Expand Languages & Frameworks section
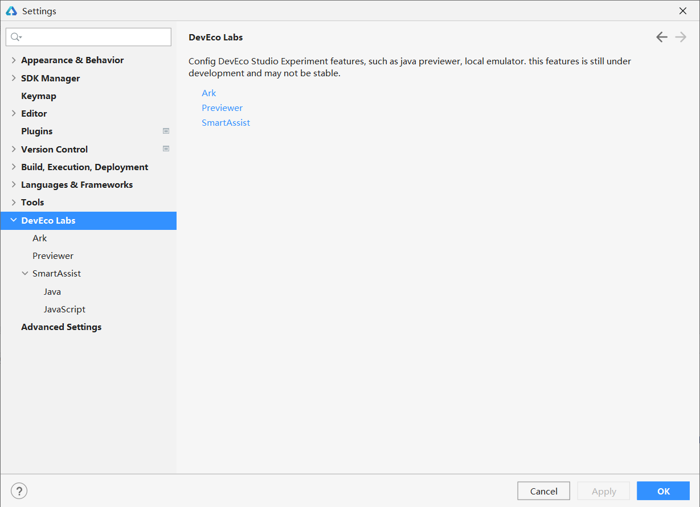This screenshot has width=700, height=507. click(14, 185)
